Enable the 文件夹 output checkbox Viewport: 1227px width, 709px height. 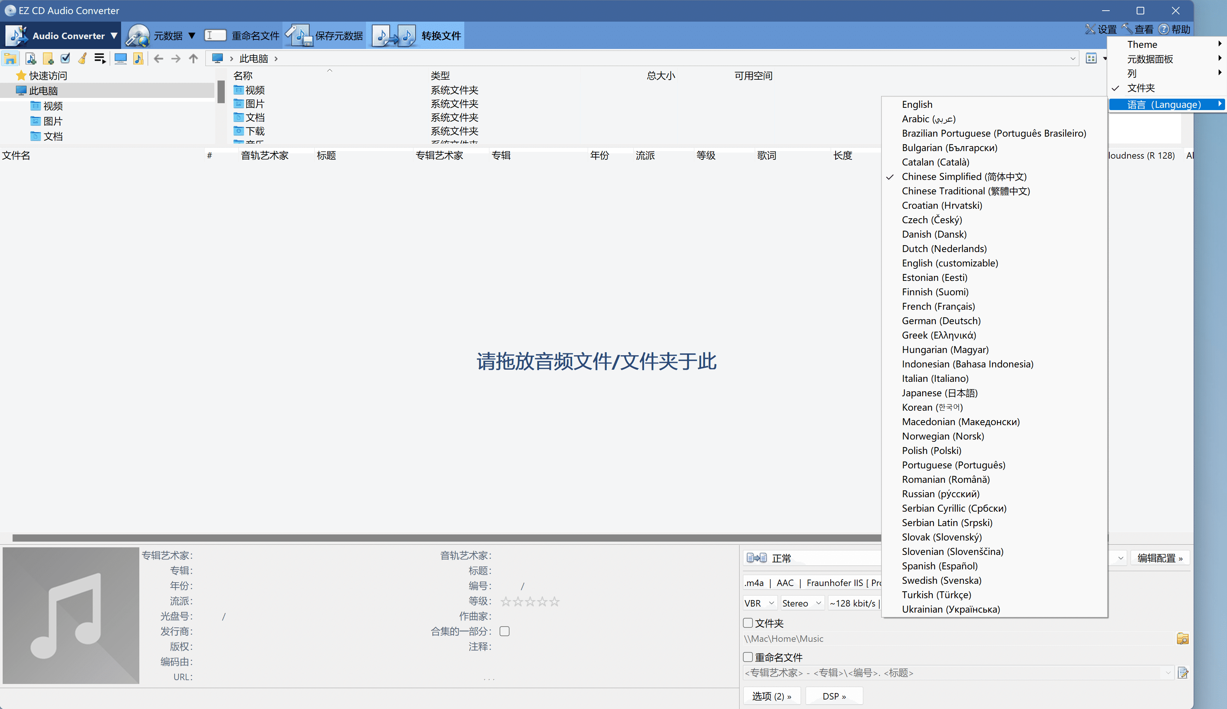click(748, 623)
